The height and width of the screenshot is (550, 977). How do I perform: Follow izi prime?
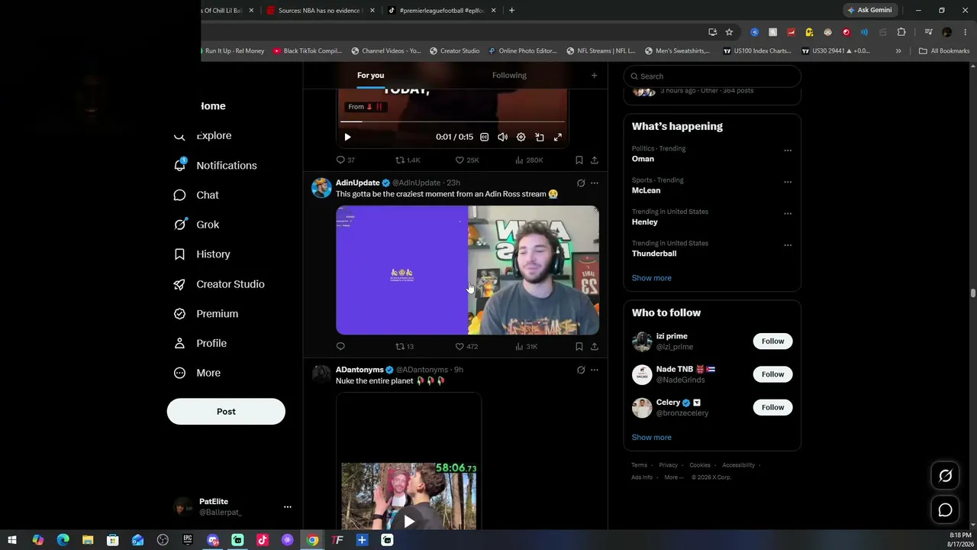pyautogui.click(x=772, y=341)
